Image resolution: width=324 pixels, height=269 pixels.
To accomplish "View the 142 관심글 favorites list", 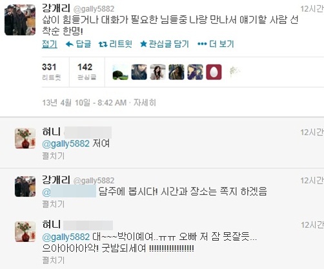I will pyautogui.click(x=87, y=72).
